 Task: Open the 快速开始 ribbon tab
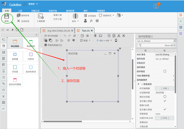(x=53, y=11)
